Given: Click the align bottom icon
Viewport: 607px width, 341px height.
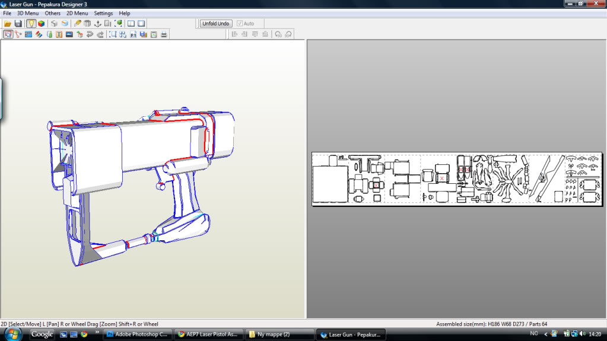Looking at the screenshot, I should point(265,34).
